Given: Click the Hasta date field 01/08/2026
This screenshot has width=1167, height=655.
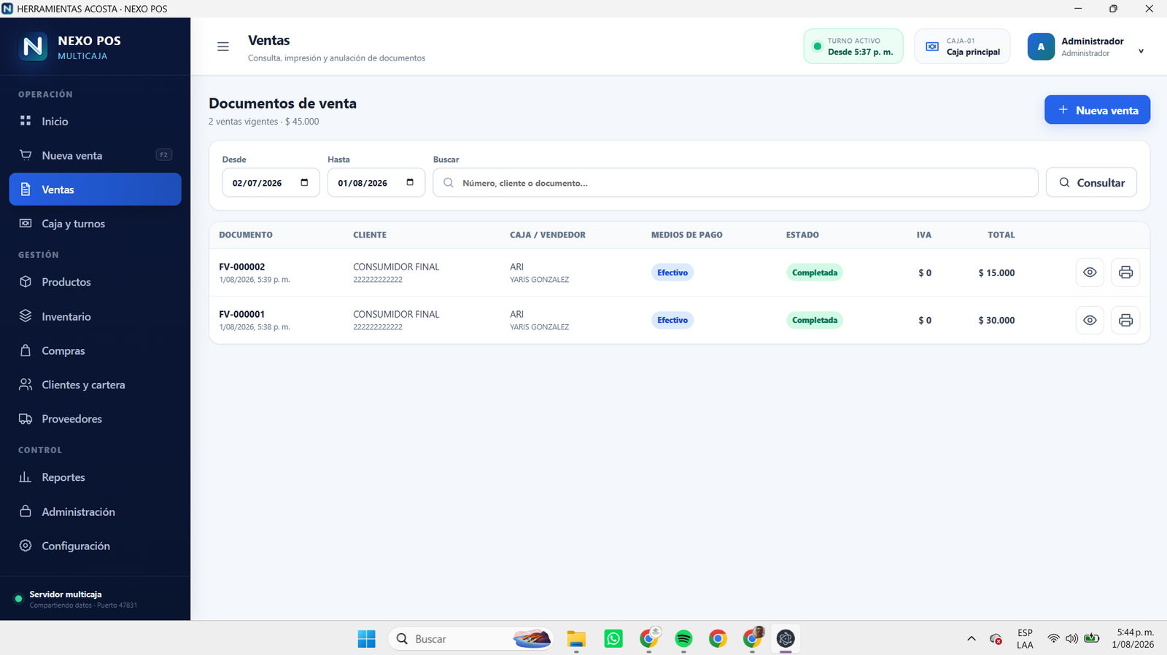Looking at the screenshot, I should click(376, 183).
